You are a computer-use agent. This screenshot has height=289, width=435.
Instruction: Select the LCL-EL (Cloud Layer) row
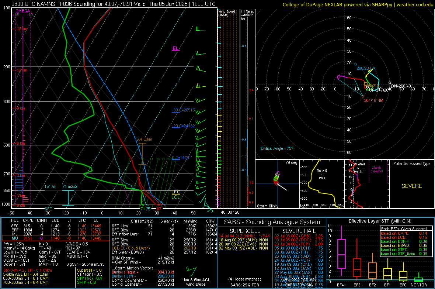pyautogui.click(x=164, y=248)
